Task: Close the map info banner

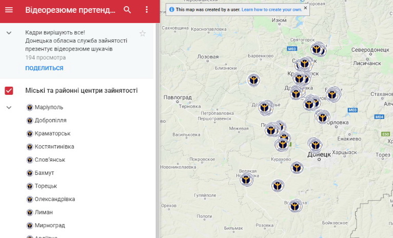Action: (305, 8)
